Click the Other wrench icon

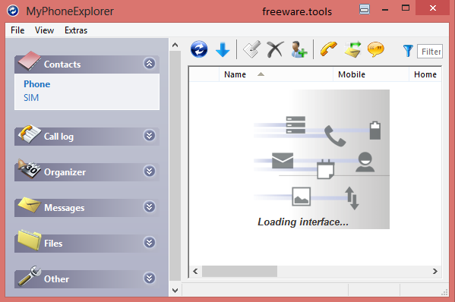30,276
